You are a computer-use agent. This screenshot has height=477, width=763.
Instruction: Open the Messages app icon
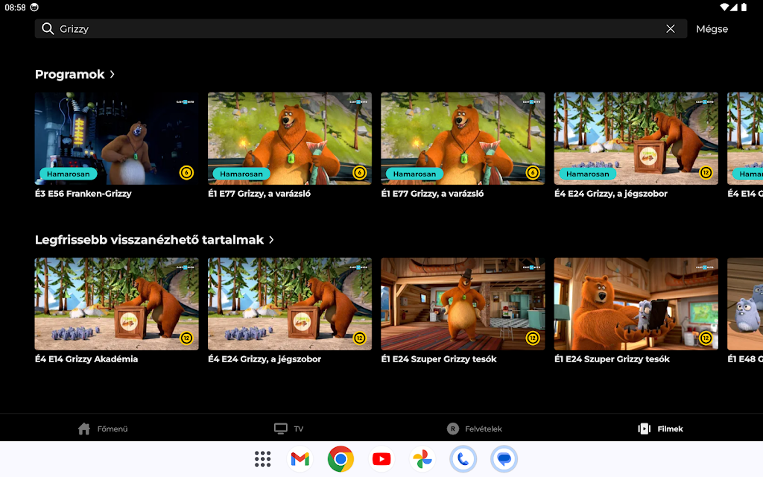pos(504,459)
